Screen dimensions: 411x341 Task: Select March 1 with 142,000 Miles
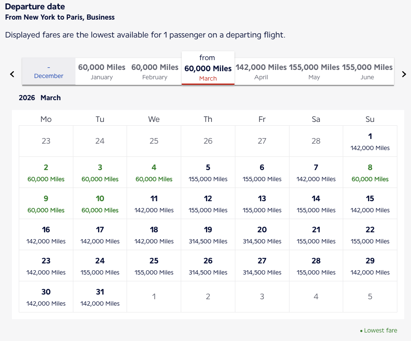370,142
